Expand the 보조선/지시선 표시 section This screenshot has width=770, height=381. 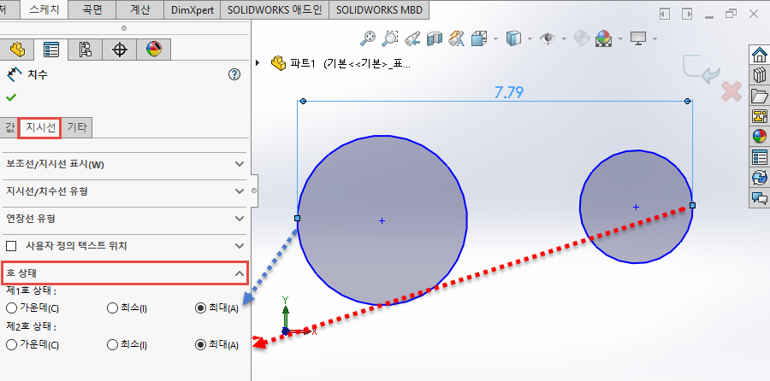click(x=240, y=164)
